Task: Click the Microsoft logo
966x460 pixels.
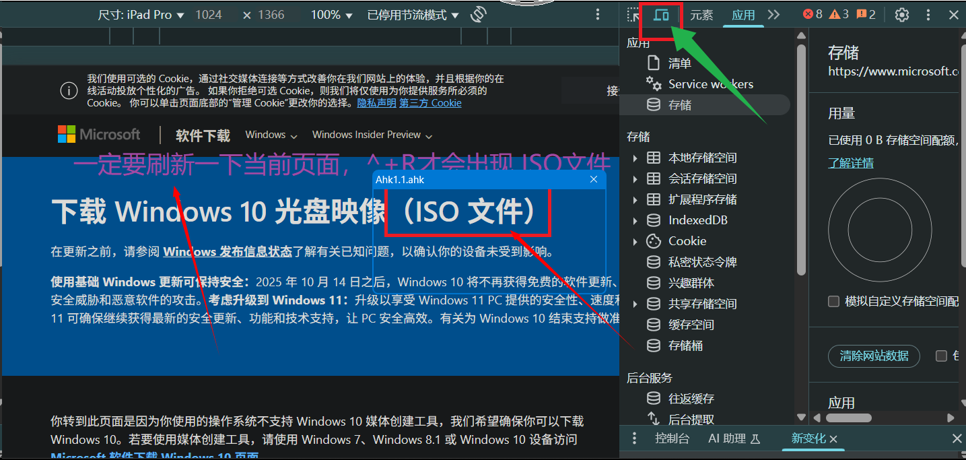Action: coord(99,135)
